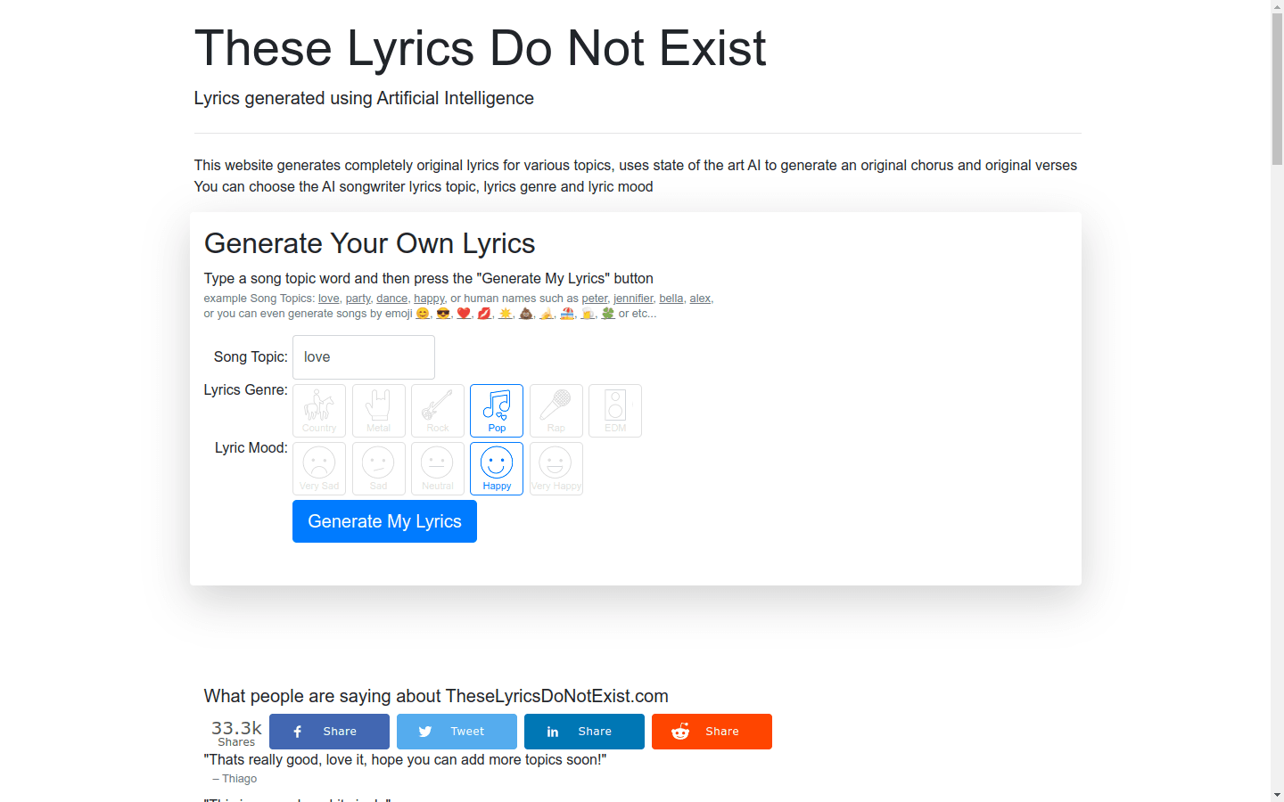Click the sunflower emoji song topic
The image size is (1284, 802).
pos(505,313)
